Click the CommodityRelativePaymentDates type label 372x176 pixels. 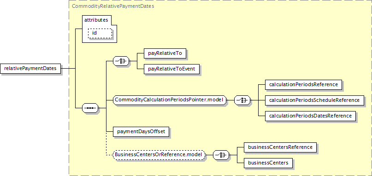[x=113, y=6]
